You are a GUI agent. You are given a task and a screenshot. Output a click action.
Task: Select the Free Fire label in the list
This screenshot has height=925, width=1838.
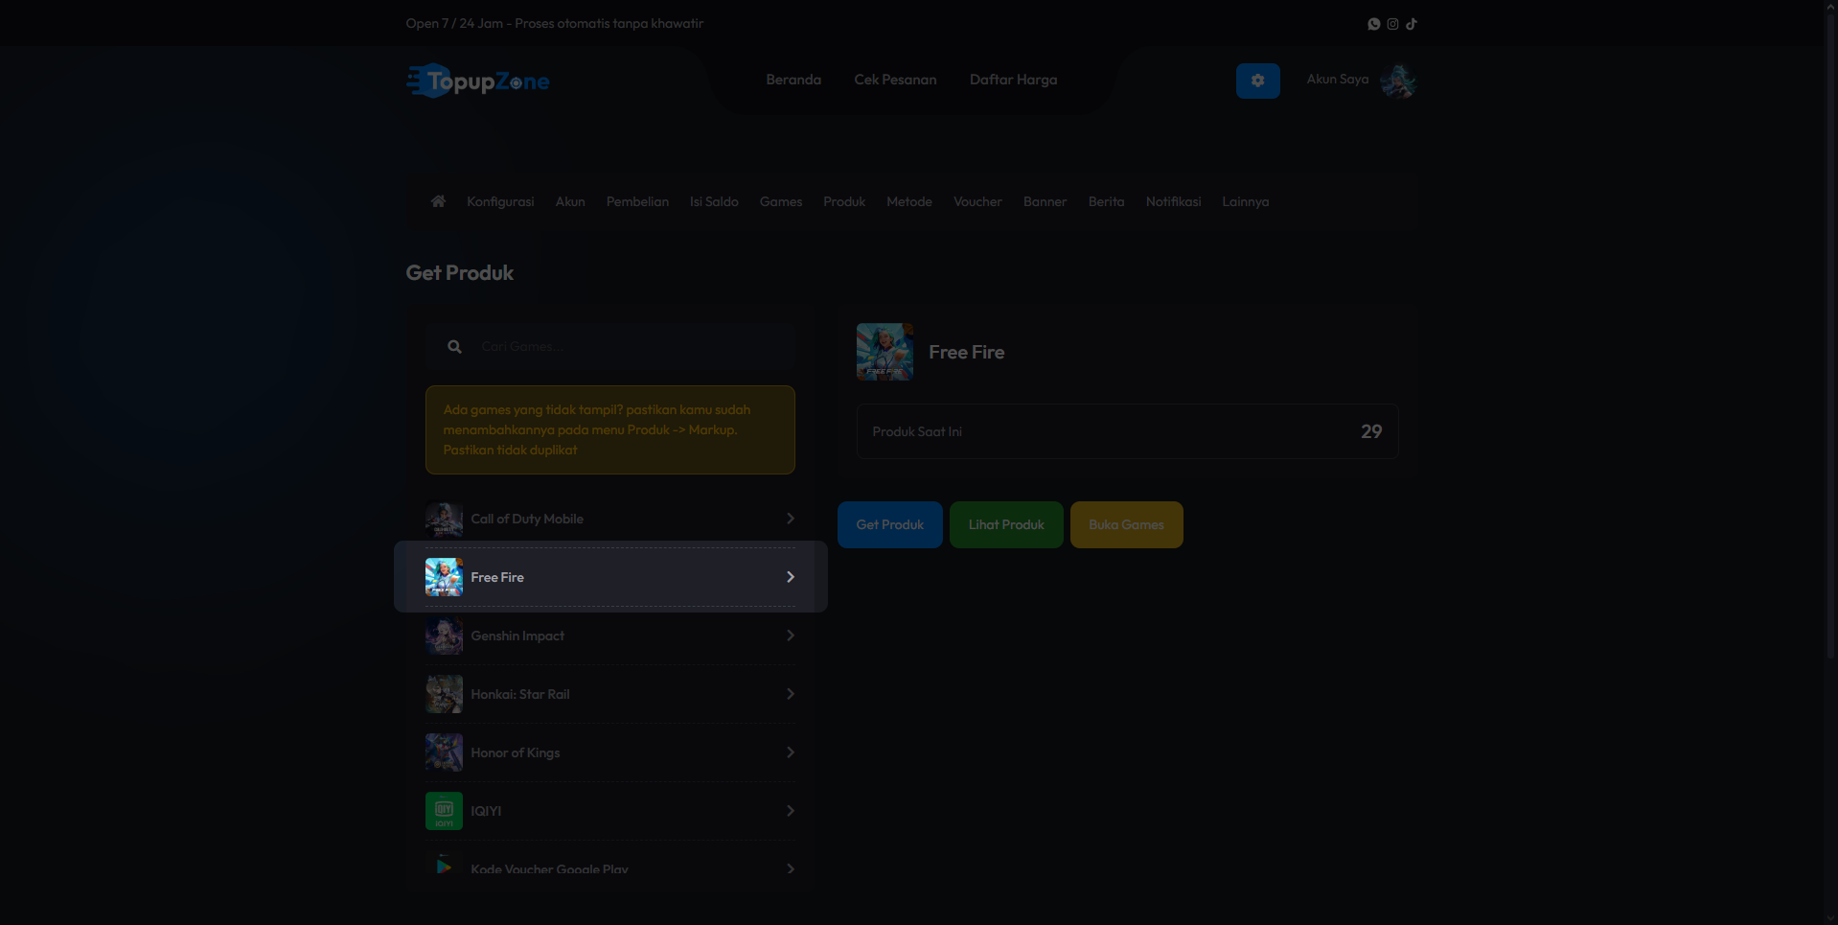(x=497, y=577)
